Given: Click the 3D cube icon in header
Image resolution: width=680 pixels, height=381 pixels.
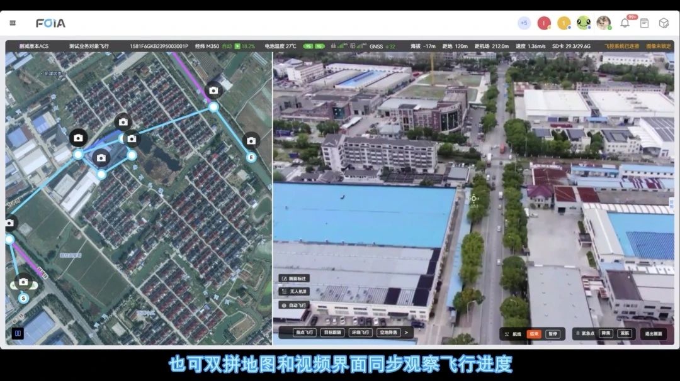Looking at the screenshot, I should [664, 23].
